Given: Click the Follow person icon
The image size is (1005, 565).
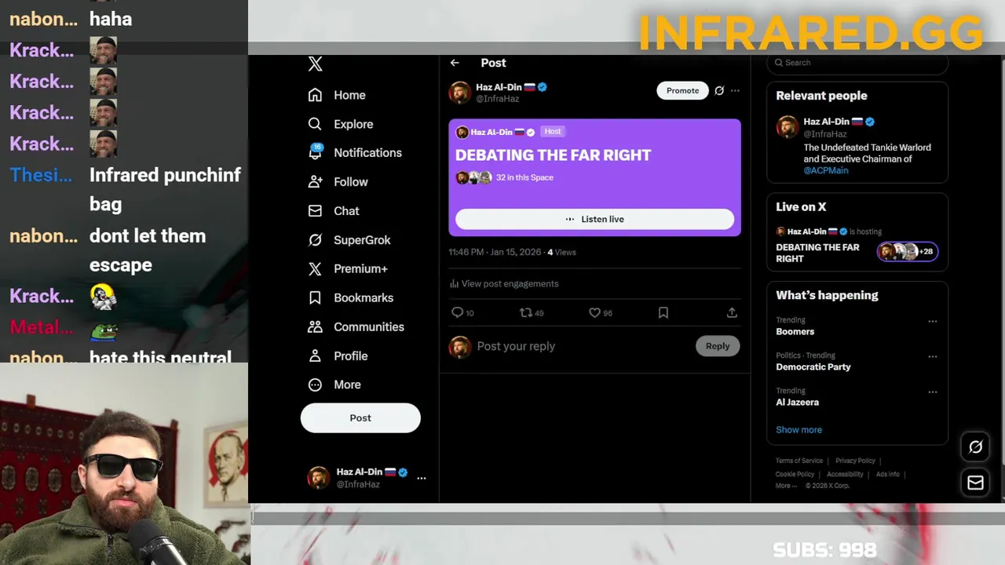Looking at the screenshot, I should click(315, 182).
